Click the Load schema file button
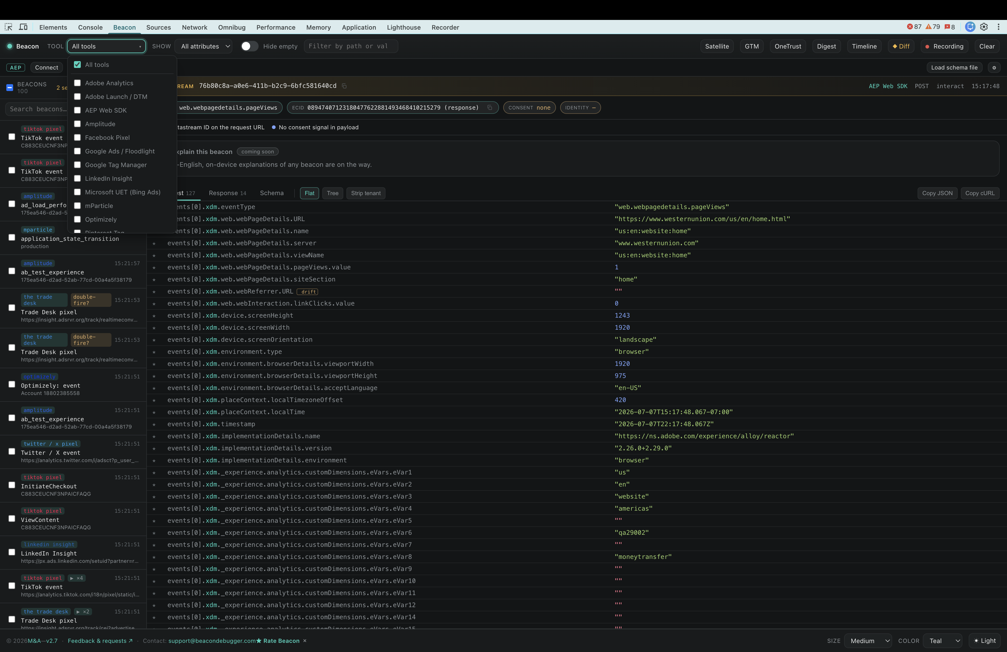This screenshot has width=1007, height=652. (954, 68)
